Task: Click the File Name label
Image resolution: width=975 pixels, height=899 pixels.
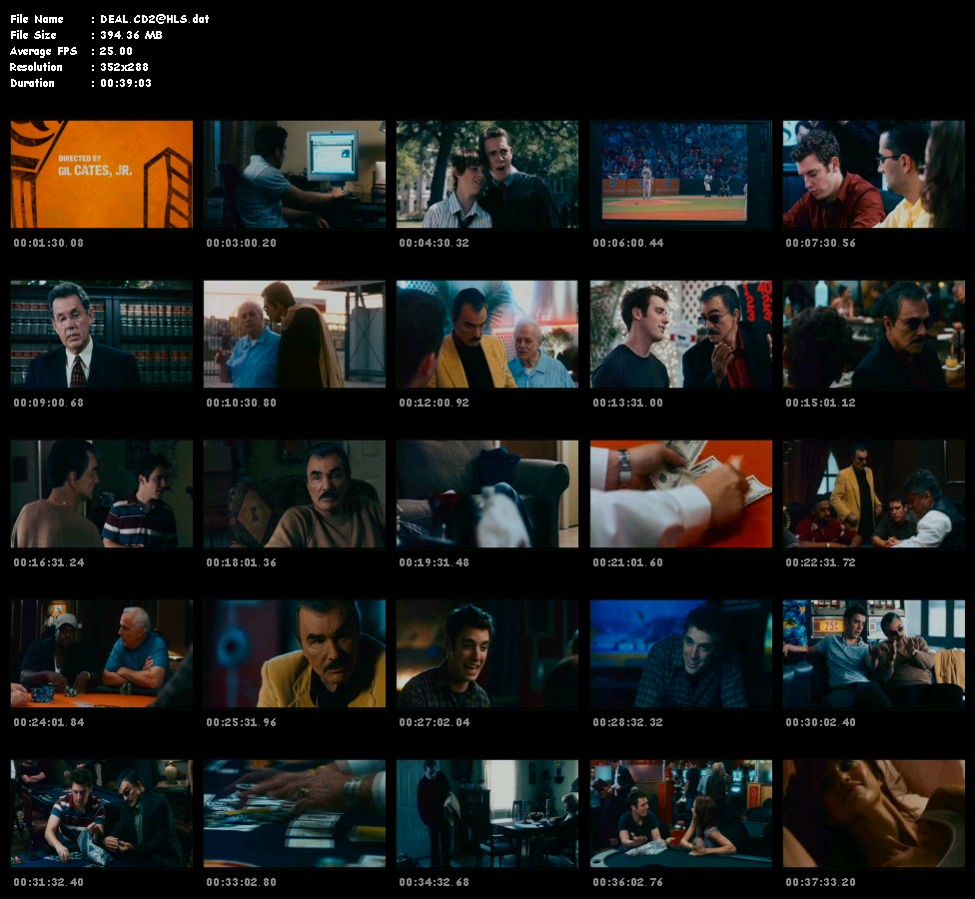Action: pyautogui.click(x=37, y=19)
